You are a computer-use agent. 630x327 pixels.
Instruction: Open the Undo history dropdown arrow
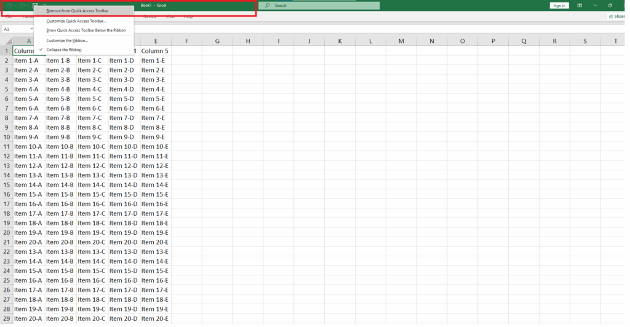pos(15,6)
